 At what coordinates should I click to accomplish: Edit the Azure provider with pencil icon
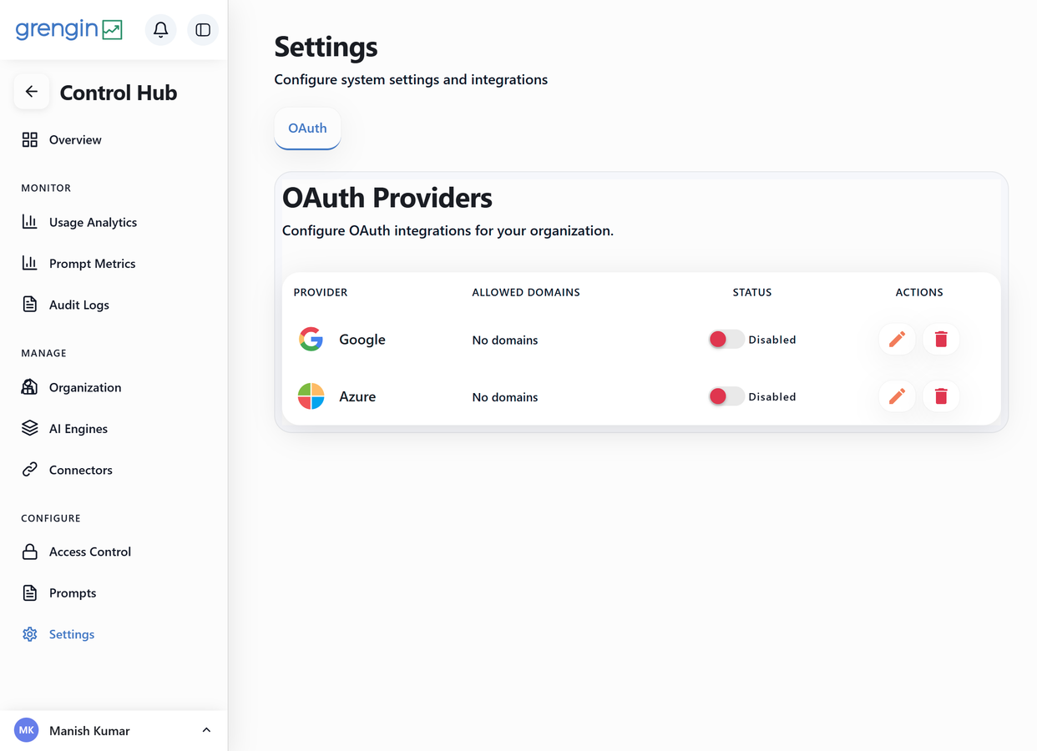pos(898,396)
